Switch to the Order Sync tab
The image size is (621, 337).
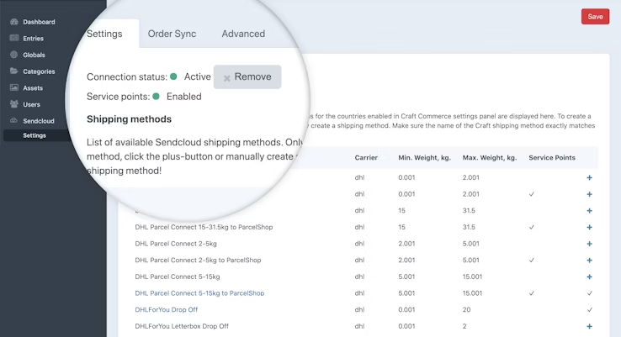coord(172,34)
